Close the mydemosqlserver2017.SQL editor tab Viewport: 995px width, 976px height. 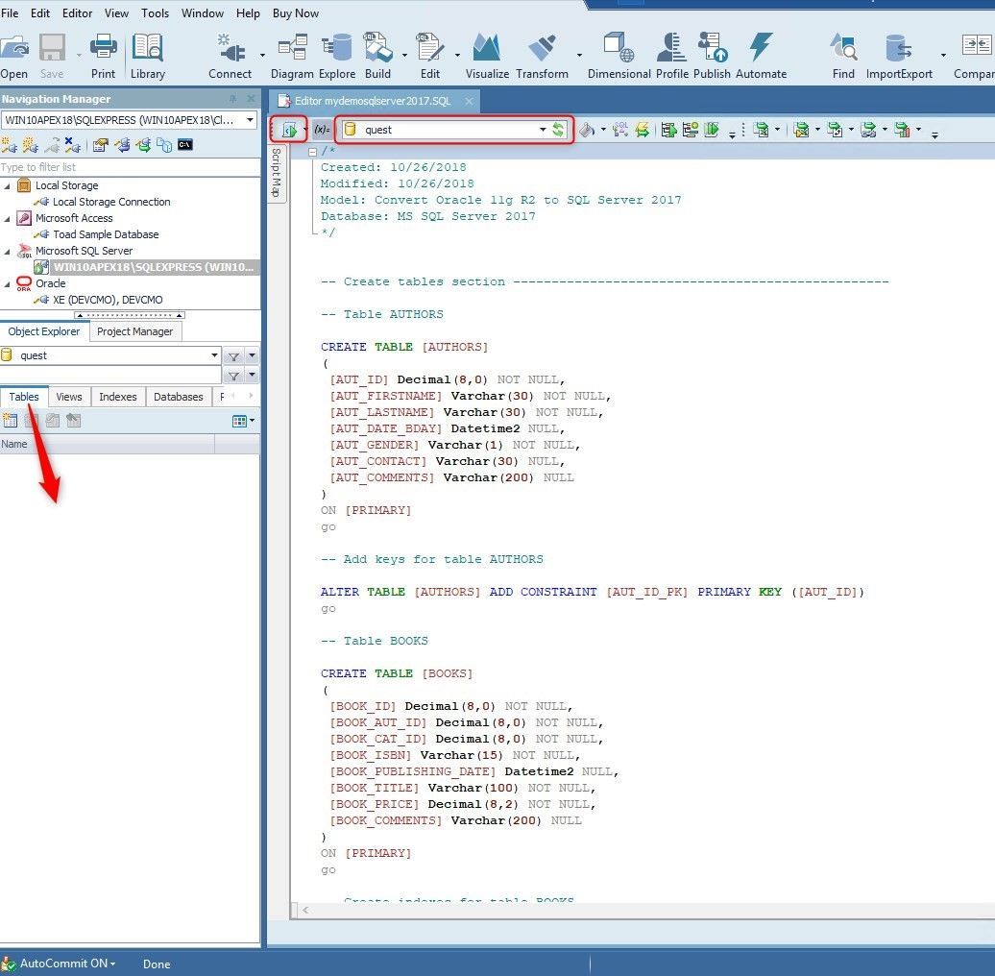[469, 101]
